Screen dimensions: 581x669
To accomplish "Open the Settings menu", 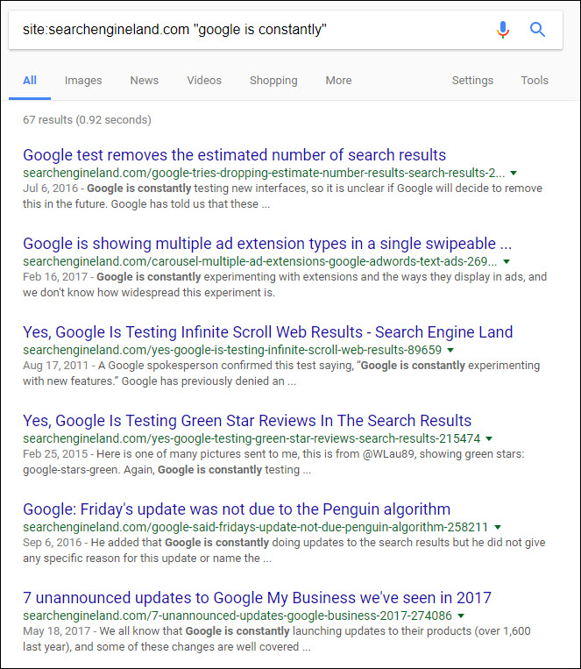I will click(x=472, y=81).
